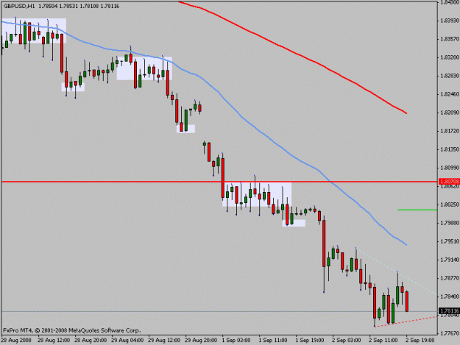Screen dimensions: 460x345
Task: Click the 1.83570 price axis label
Action: [x=450, y=39]
